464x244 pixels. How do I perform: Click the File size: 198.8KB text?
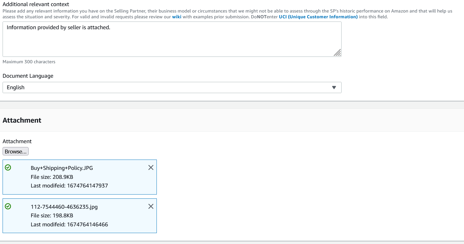pyautogui.click(x=52, y=215)
